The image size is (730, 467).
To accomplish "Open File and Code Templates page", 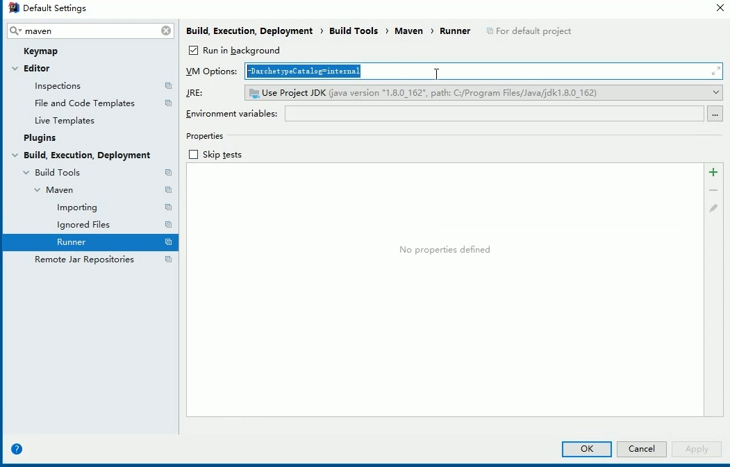I will (85, 103).
